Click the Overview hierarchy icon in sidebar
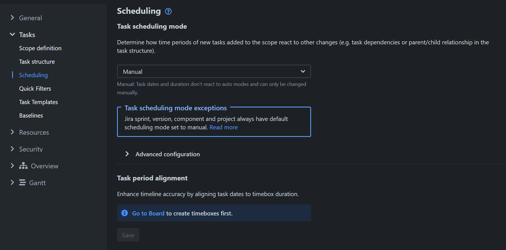This screenshot has width=506, height=250. pyautogui.click(x=23, y=166)
